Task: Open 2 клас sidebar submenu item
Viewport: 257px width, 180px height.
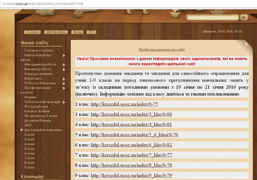Action: (29, 135)
